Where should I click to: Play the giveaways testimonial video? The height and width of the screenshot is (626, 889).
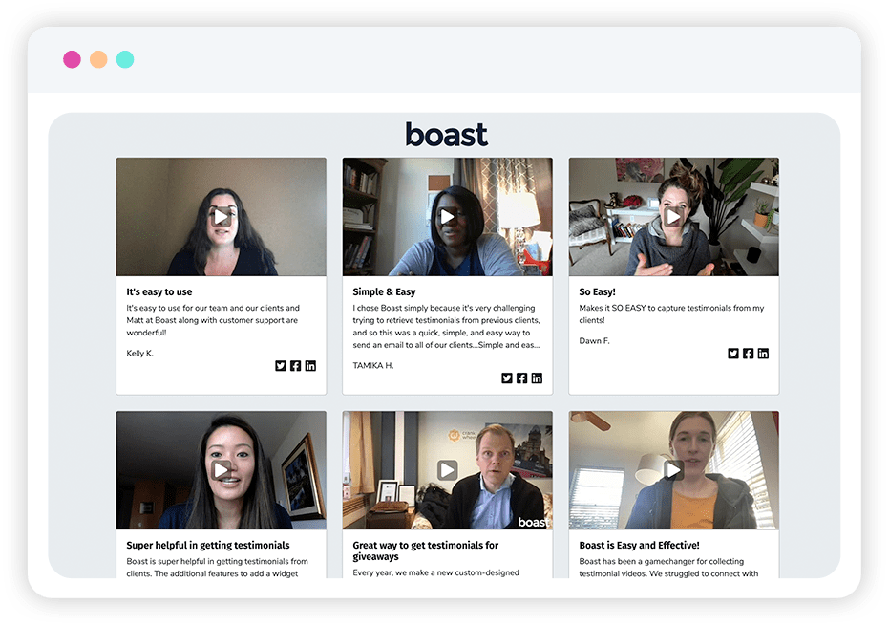(x=447, y=470)
